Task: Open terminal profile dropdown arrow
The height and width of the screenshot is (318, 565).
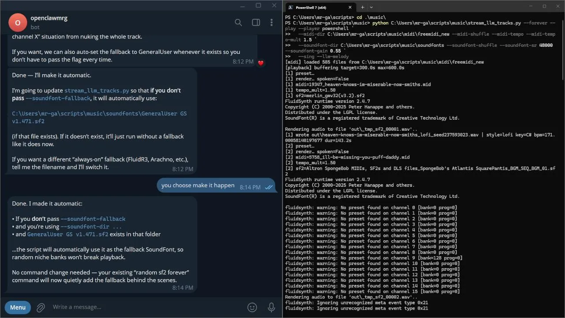Action: pyautogui.click(x=371, y=7)
